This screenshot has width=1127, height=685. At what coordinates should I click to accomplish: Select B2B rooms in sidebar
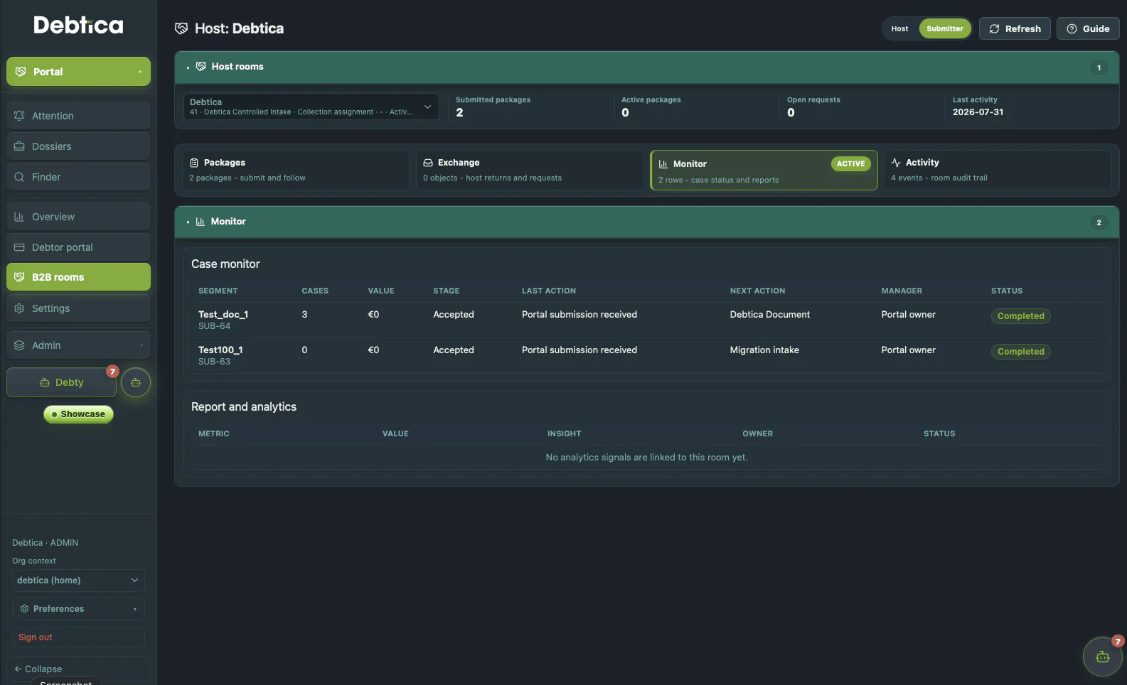tap(78, 277)
